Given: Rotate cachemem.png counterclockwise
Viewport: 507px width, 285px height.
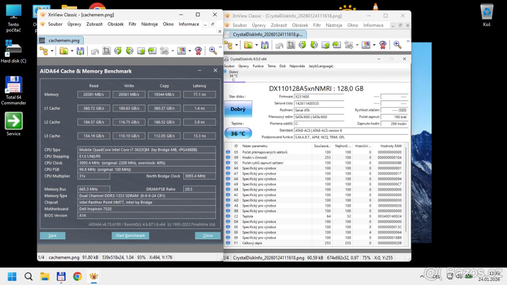Looking at the screenshot, I should (x=119, y=50).
